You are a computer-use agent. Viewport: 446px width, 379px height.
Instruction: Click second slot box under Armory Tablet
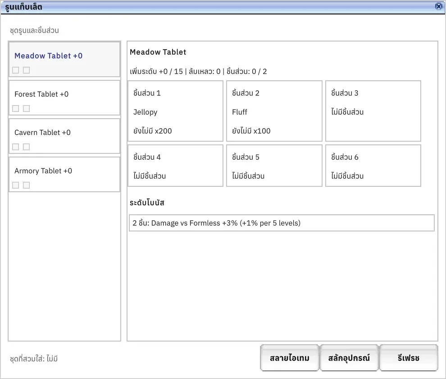(27, 185)
